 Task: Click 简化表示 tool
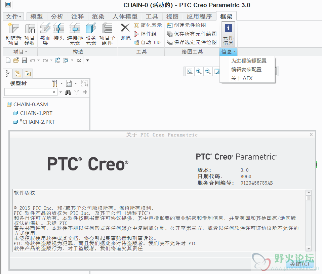148,25
